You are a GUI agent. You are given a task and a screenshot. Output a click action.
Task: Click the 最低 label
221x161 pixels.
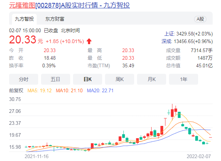(95, 58)
